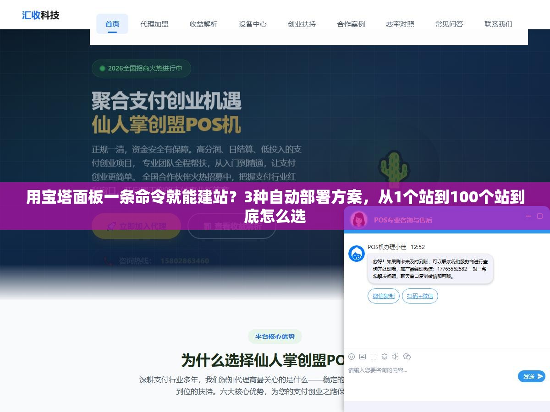The height and width of the screenshot is (412, 550).
Task: Open the 代理加盟 menu item
Action: (154, 24)
